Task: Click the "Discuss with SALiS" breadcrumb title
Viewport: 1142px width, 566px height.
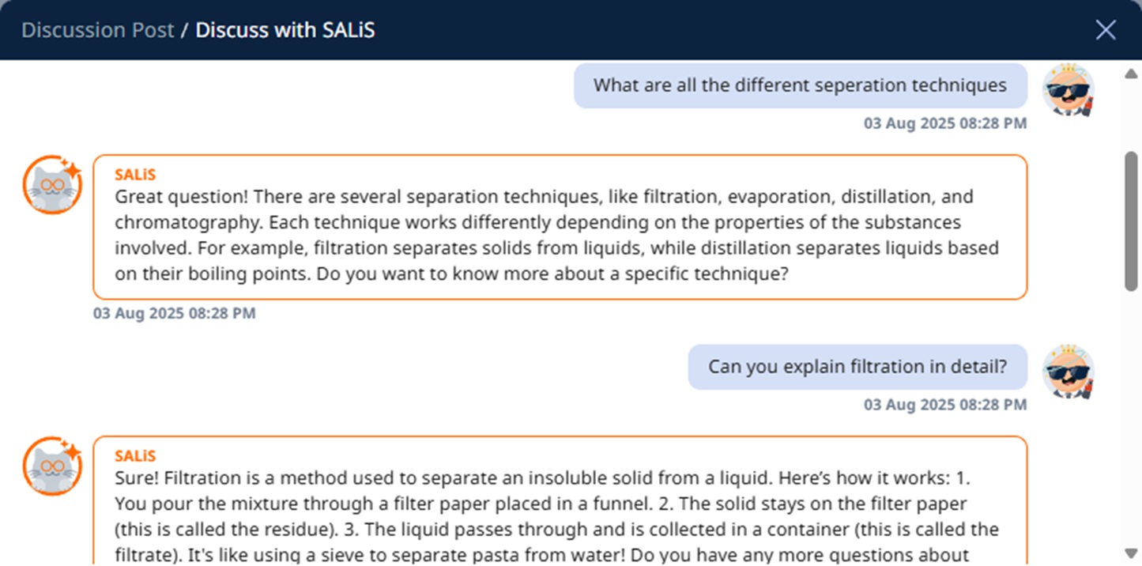Action: 285,30
